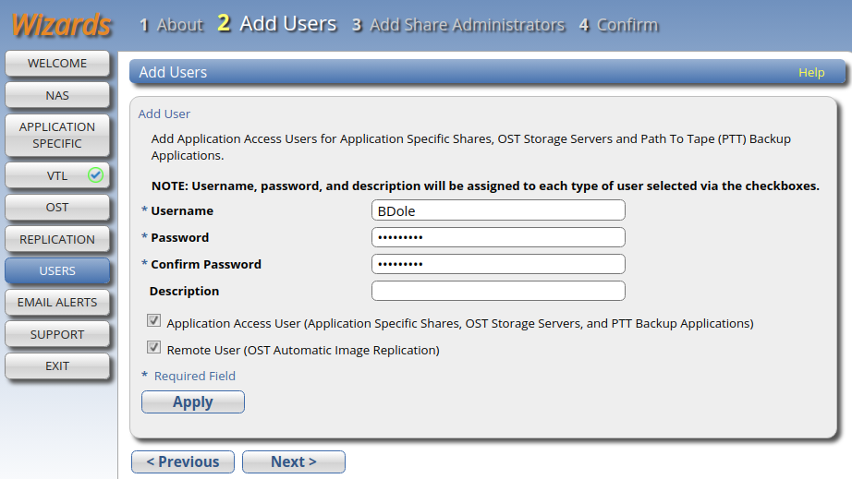
Task: Open the WELCOME wizard page
Action: pos(57,64)
